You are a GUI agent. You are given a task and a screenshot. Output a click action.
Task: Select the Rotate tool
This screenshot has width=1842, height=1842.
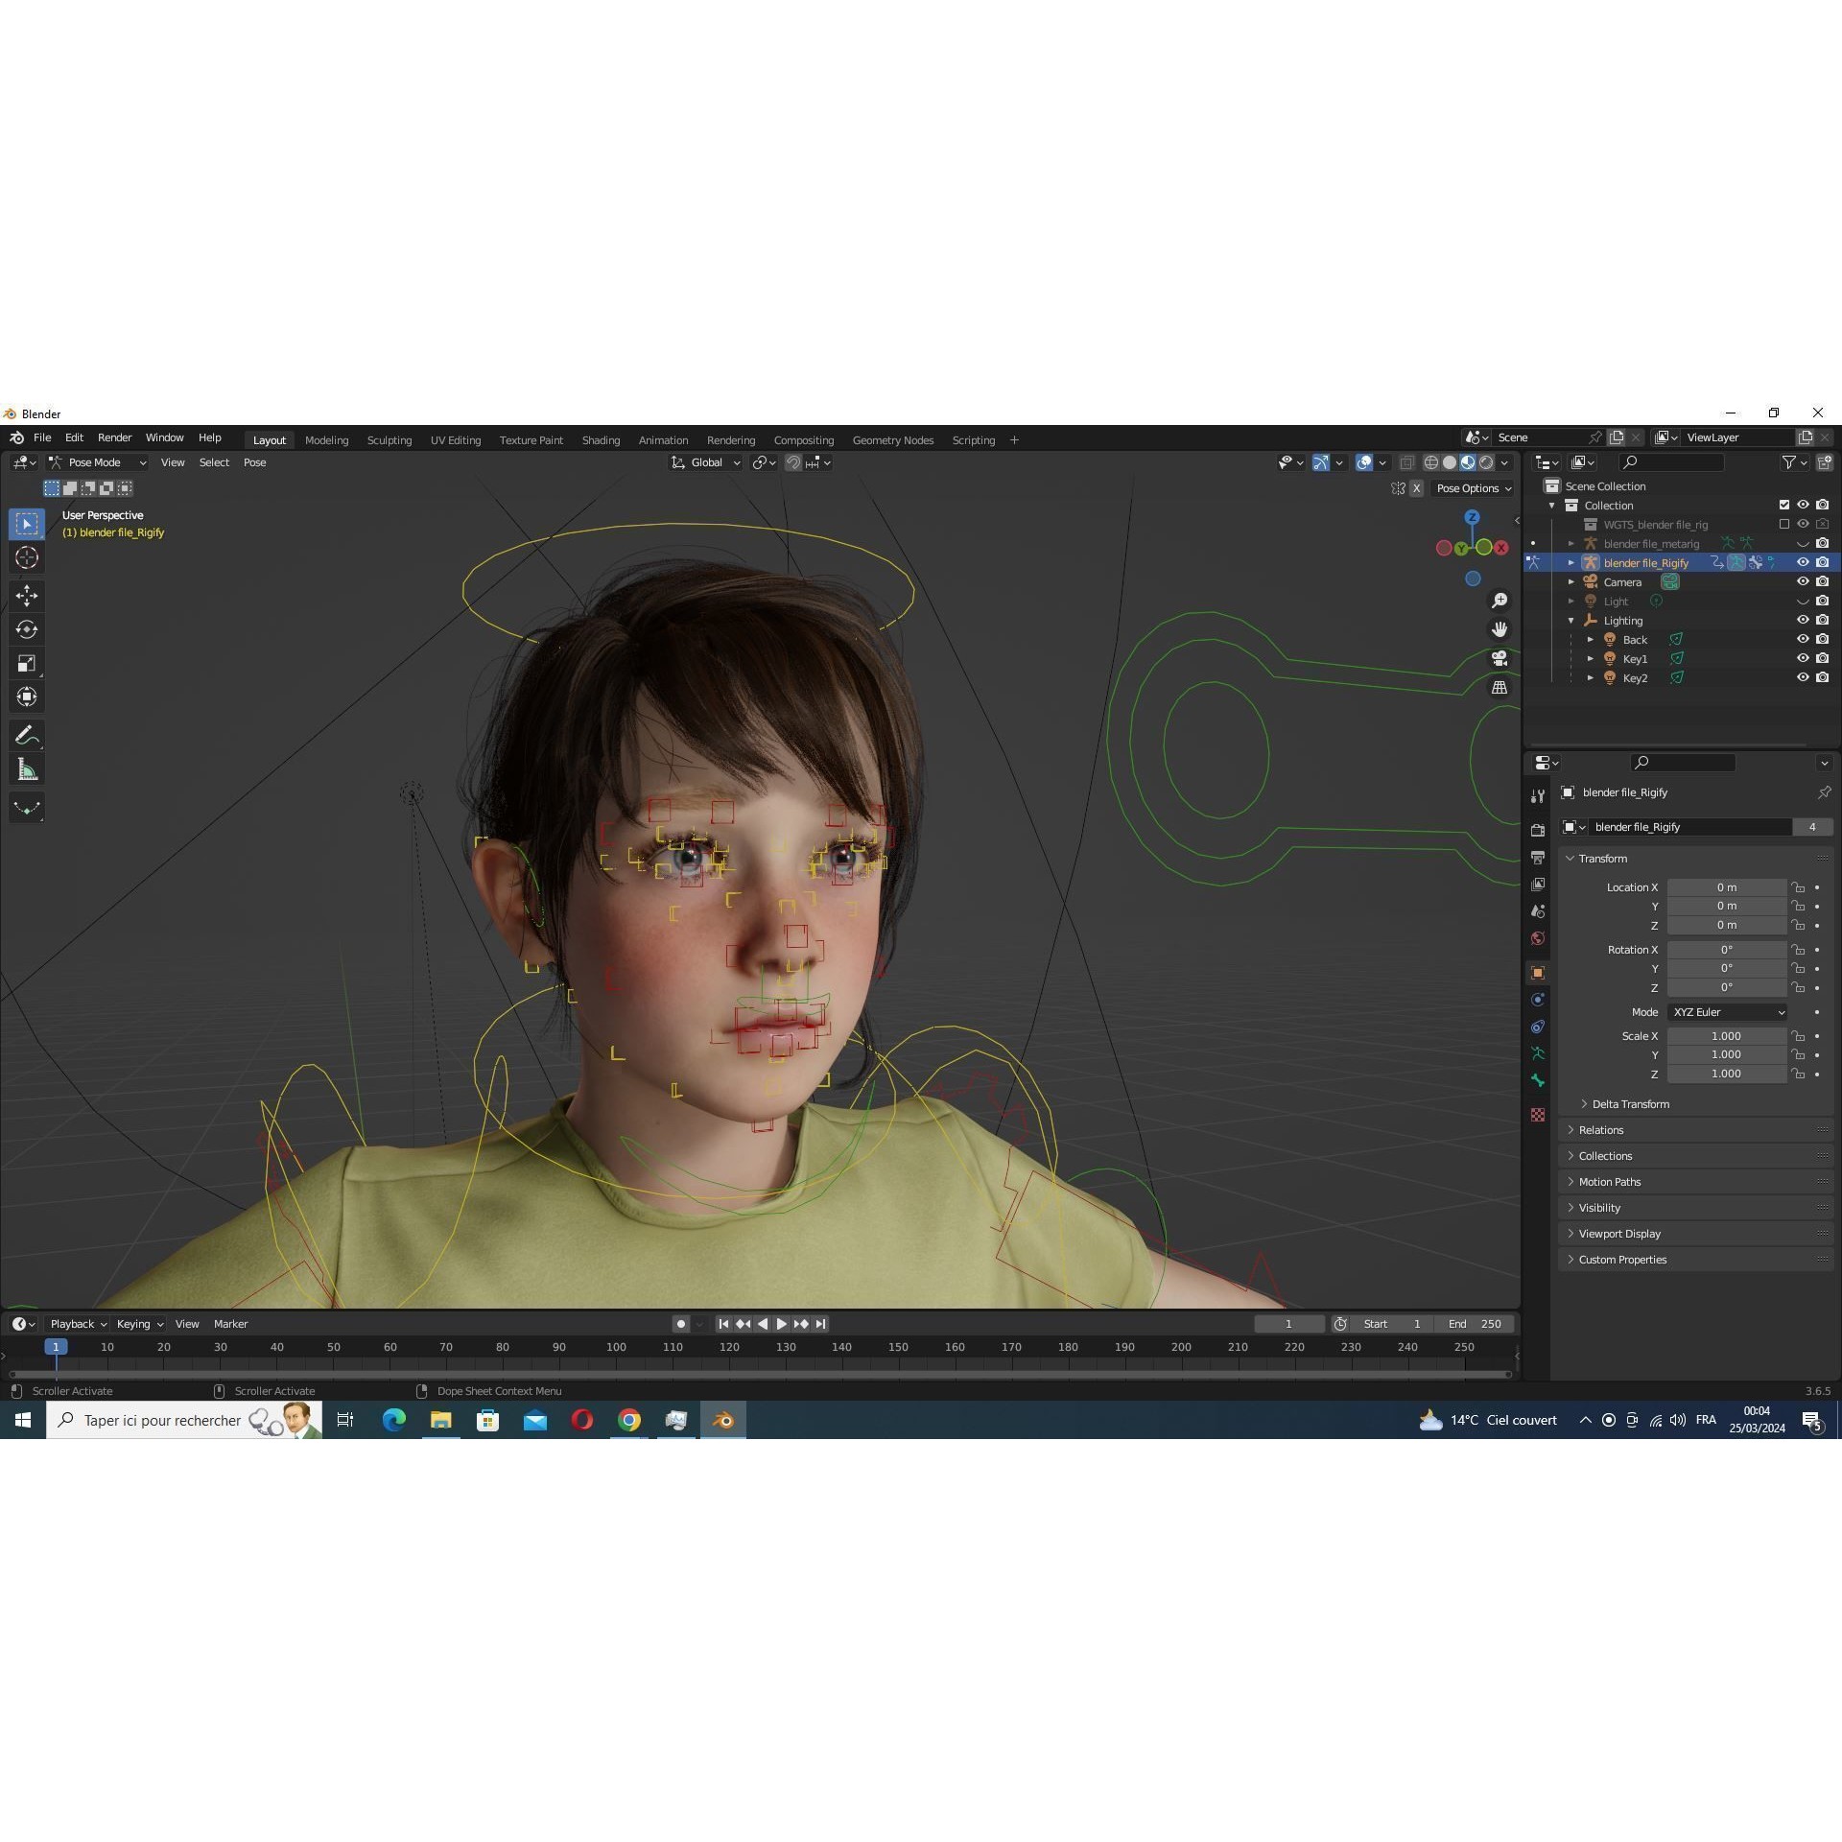(27, 629)
